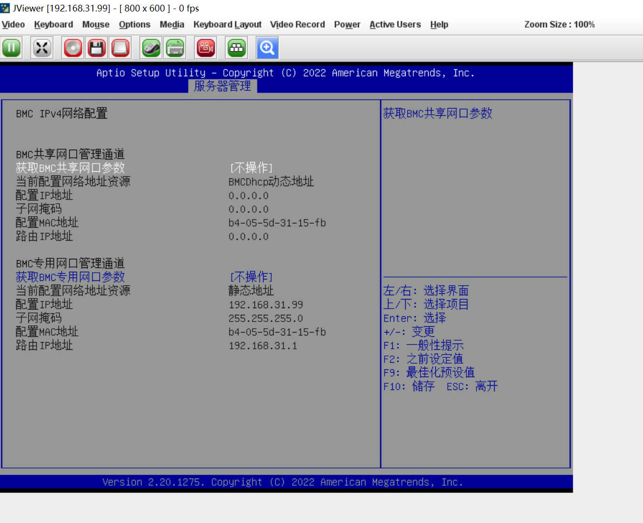
Task: Select the zoom tool icon
Action: [267, 48]
